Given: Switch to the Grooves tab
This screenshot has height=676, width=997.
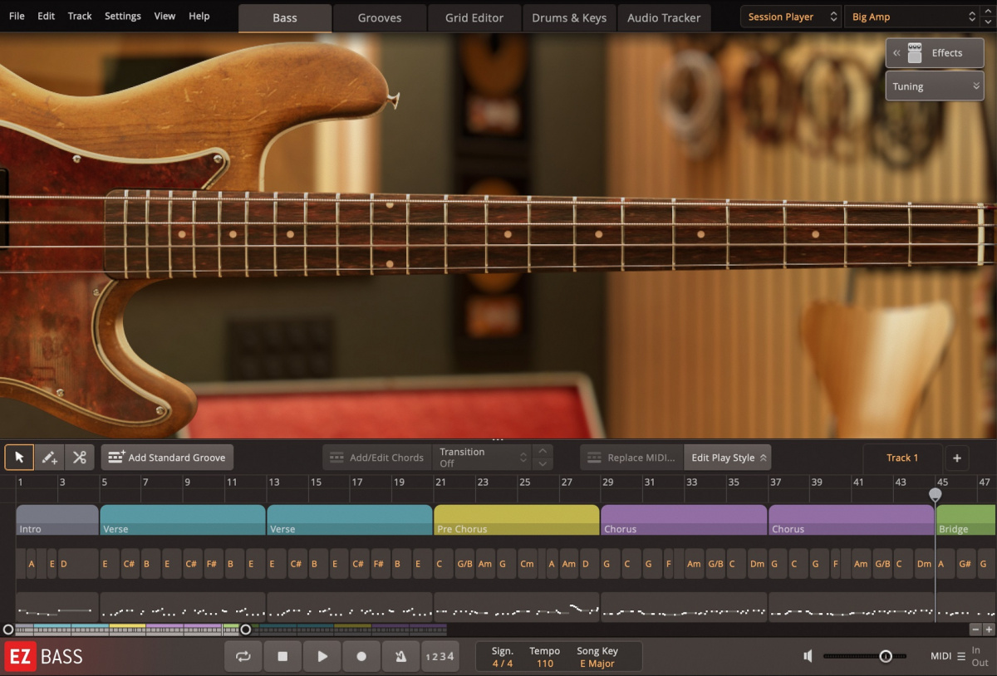Looking at the screenshot, I should tap(379, 17).
